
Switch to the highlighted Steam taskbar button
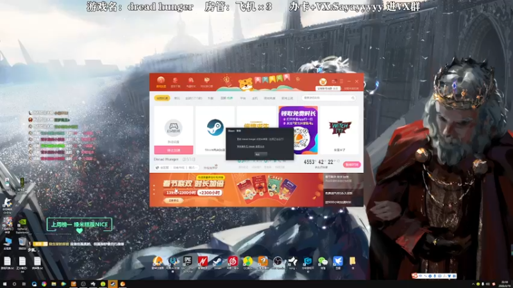[113, 284]
